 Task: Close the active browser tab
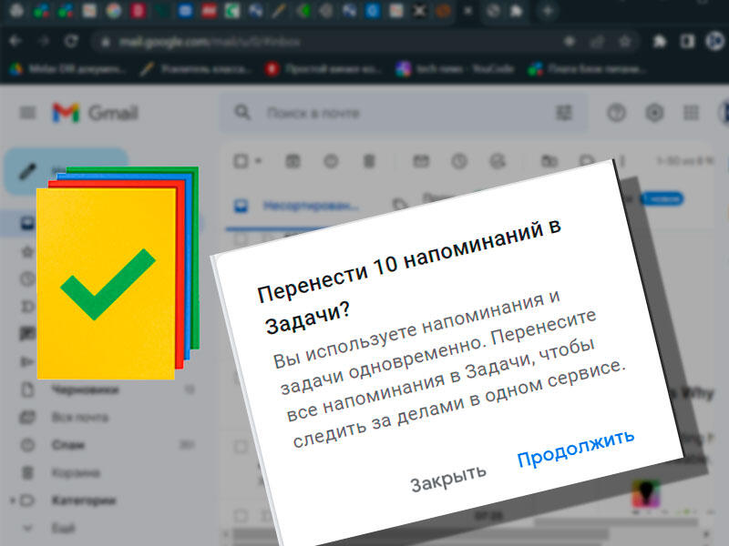click(x=467, y=10)
